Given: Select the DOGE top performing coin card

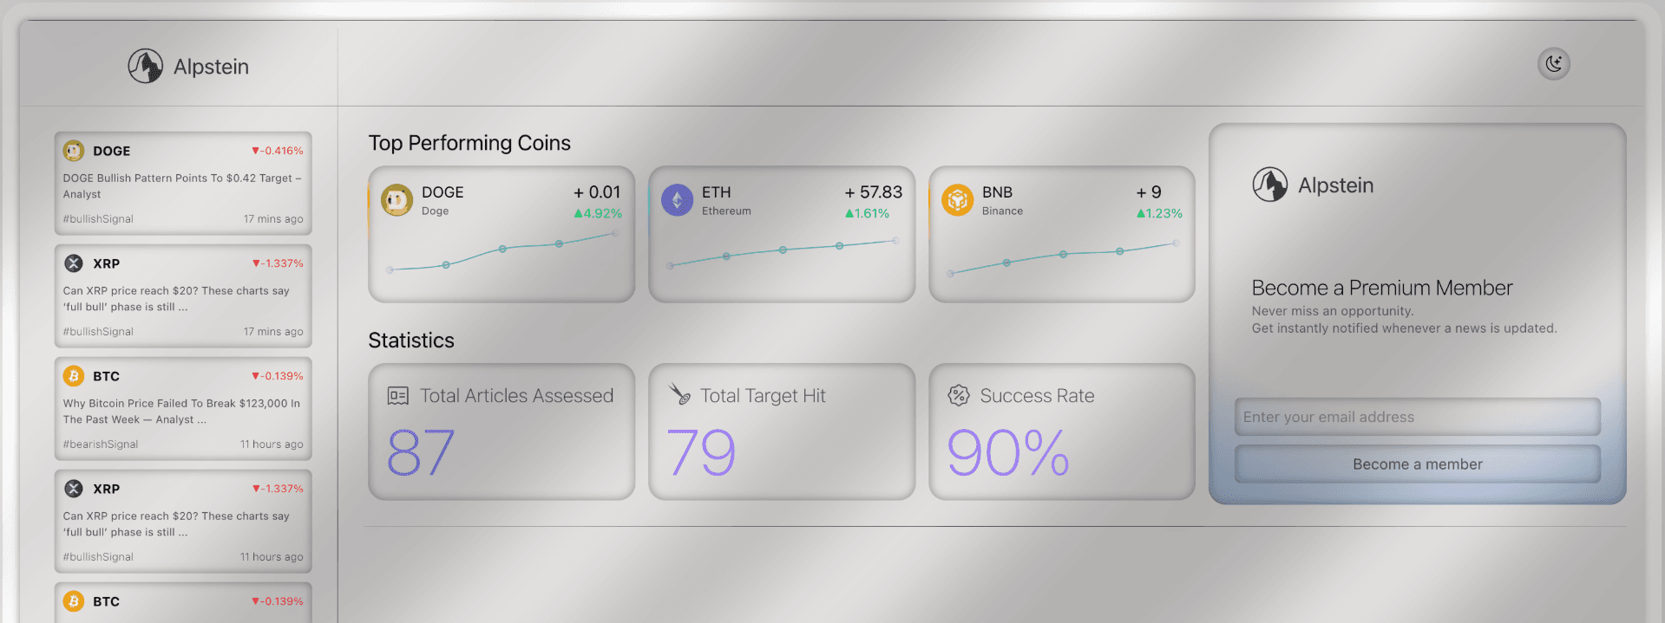Looking at the screenshot, I should point(501,234).
